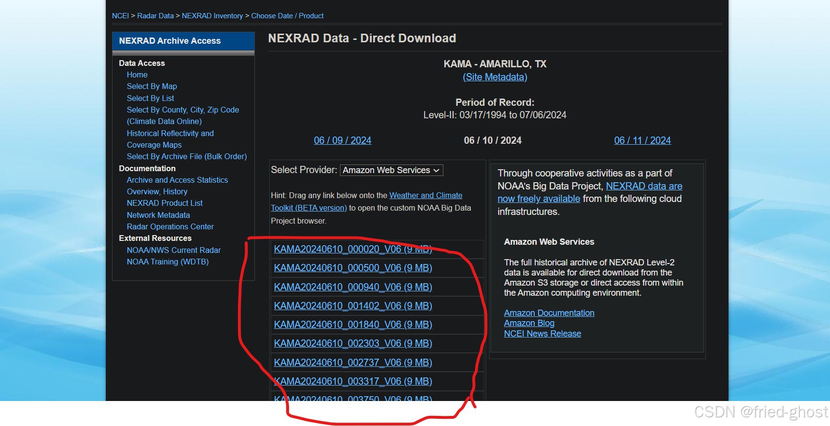Open NOAA Training (WDTB) link
This screenshot has width=830, height=426.
tap(168, 262)
